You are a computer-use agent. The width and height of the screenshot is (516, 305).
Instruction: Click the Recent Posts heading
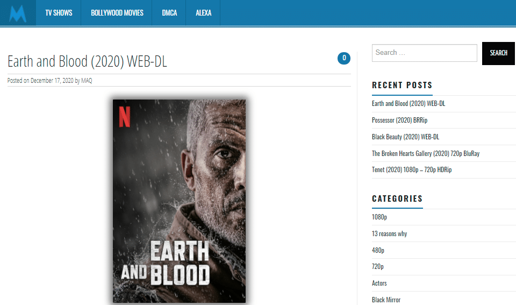[402, 86]
